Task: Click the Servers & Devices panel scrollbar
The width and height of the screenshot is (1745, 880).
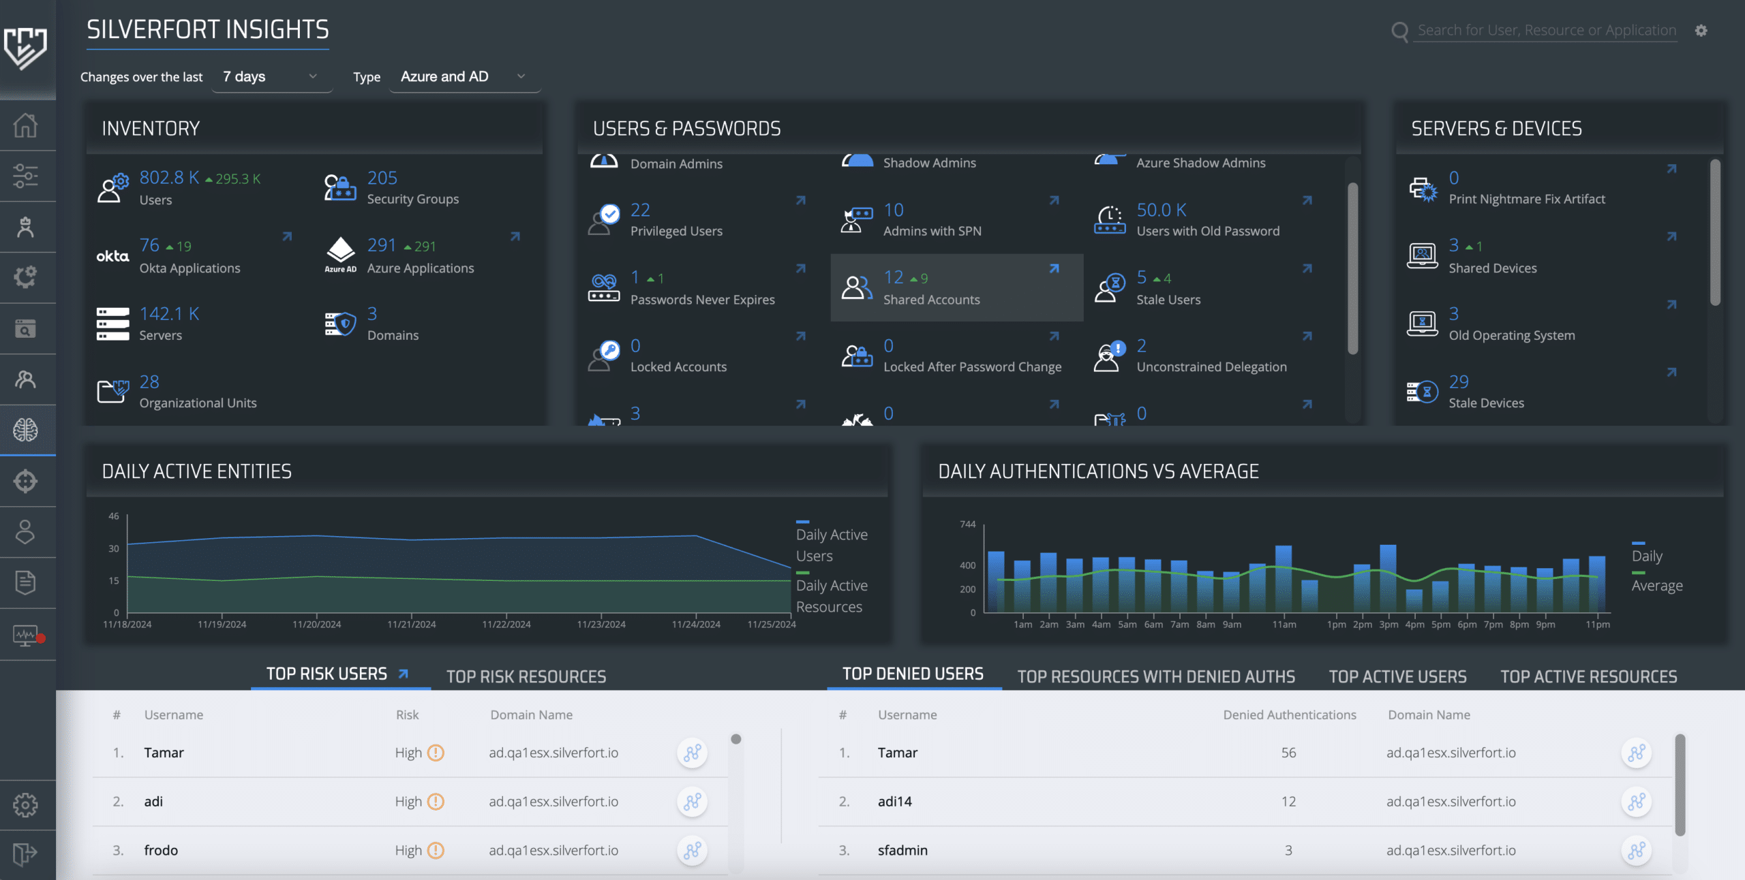Action: point(1715,233)
